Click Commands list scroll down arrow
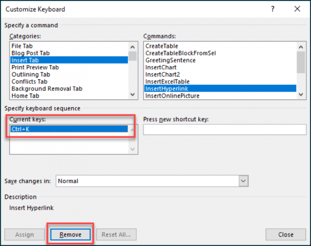311x246 pixels. click(301, 94)
